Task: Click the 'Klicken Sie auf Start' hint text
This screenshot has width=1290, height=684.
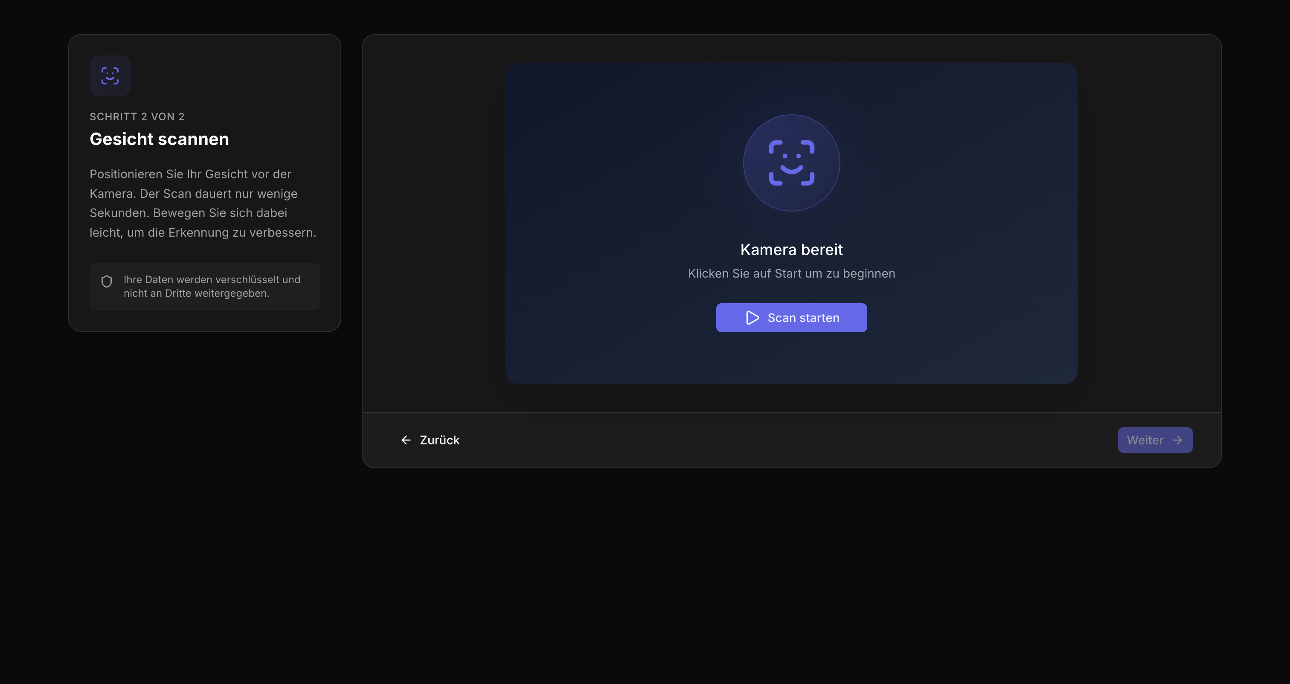Action: 791,273
